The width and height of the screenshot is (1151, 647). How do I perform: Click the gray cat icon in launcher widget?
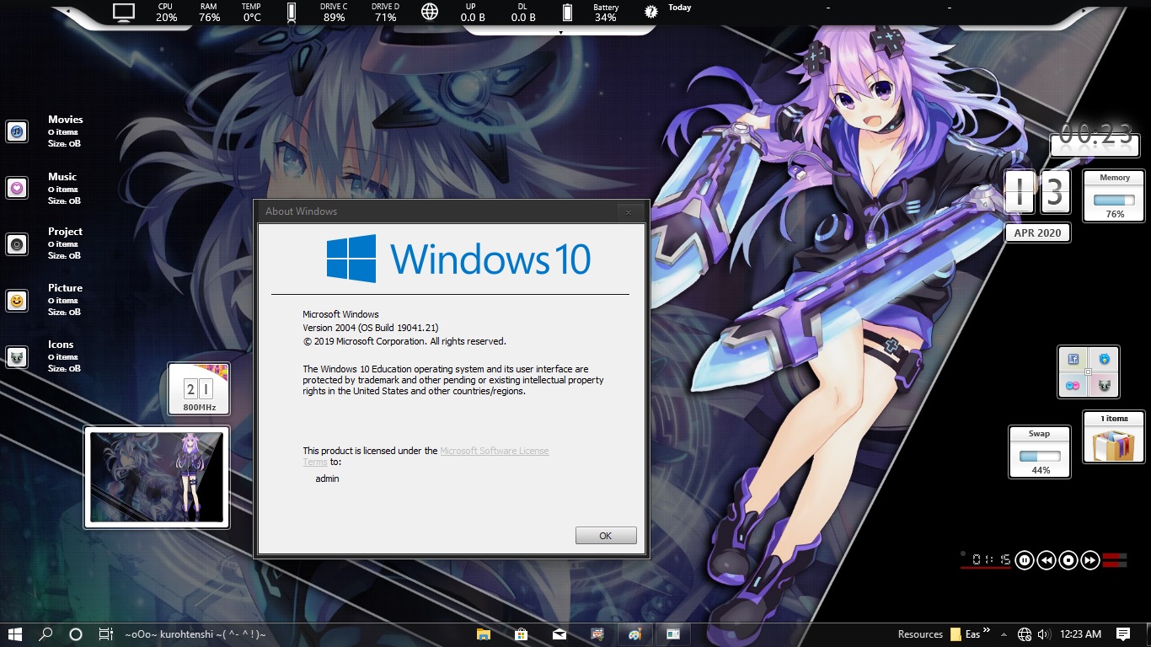coord(1103,385)
